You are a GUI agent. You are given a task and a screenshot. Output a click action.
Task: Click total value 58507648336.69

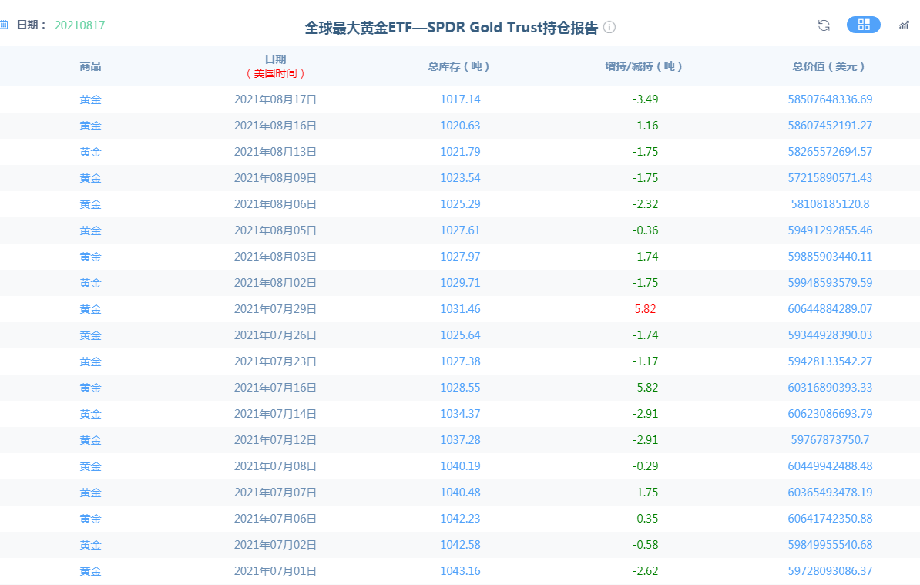pos(830,99)
